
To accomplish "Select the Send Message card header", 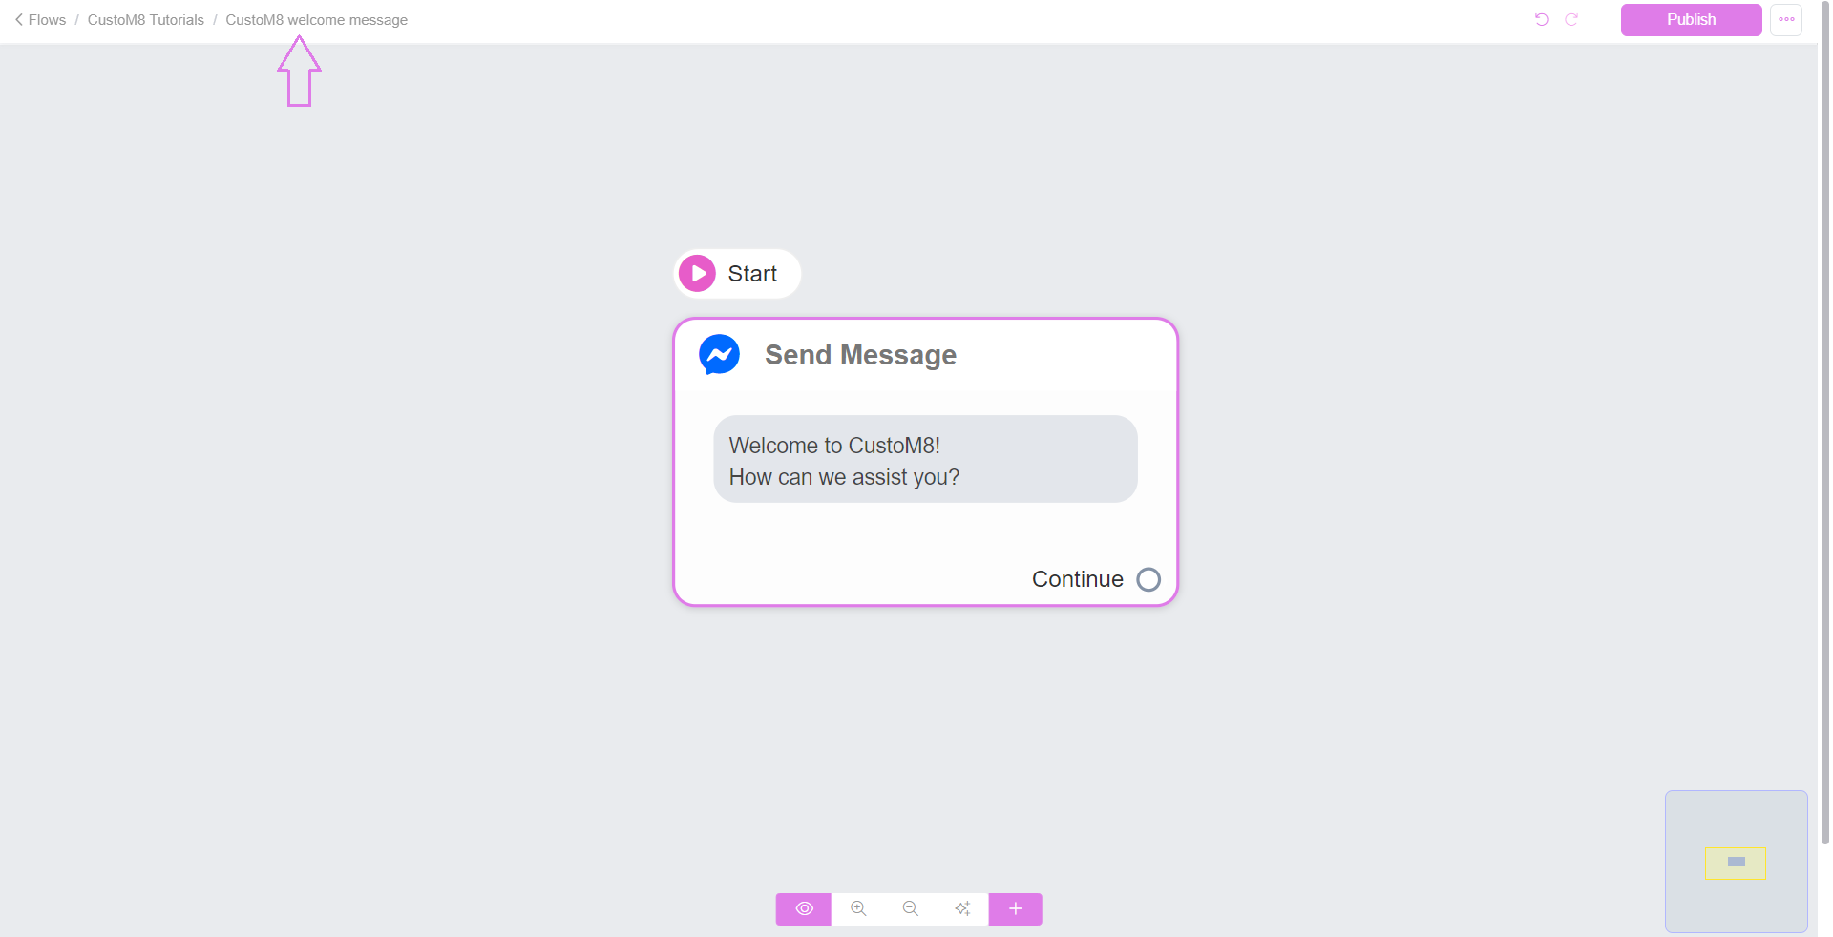I will point(925,355).
